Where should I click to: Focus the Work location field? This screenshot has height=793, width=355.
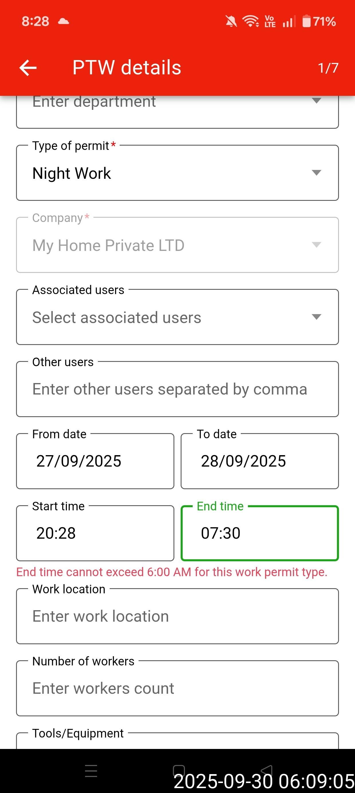tap(177, 616)
